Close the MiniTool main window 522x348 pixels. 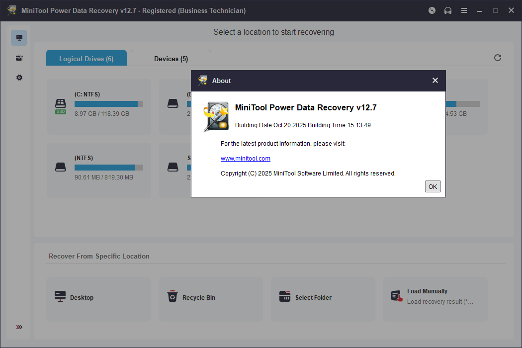point(511,10)
